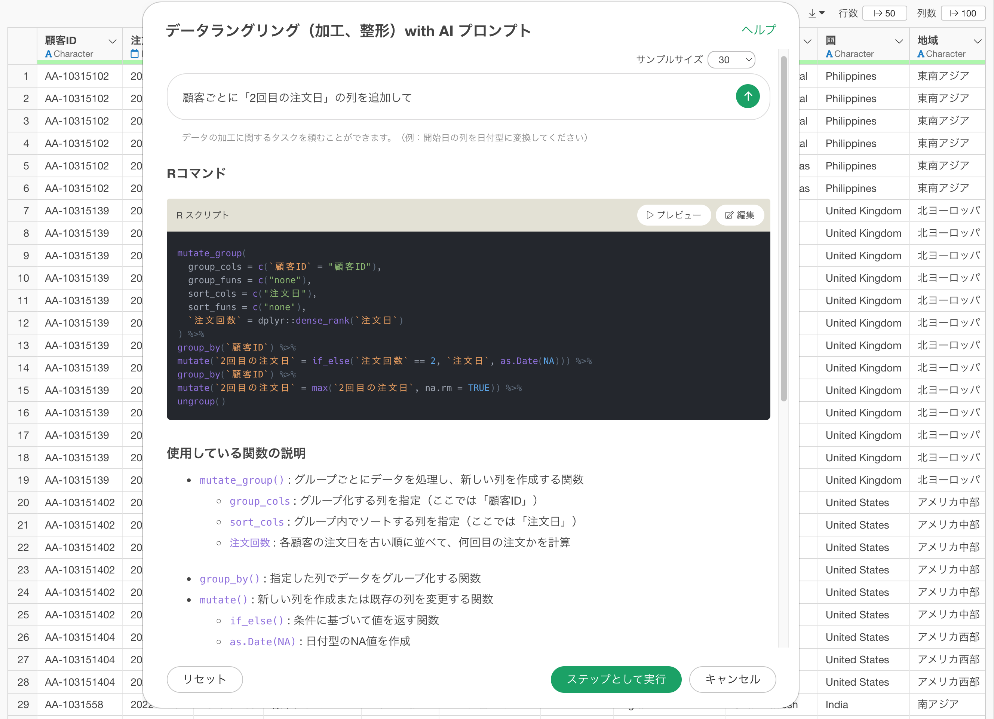Select cell AA-10315139 in row 7
The width and height of the screenshot is (994, 719).
pyautogui.click(x=80, y=211)
